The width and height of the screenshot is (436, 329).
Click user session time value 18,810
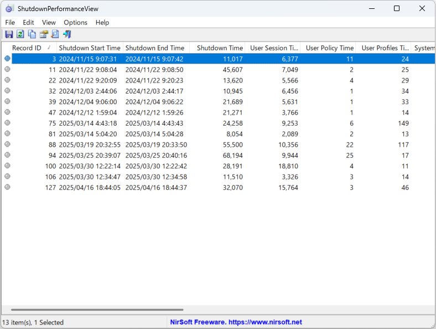[x=288, y=166]
